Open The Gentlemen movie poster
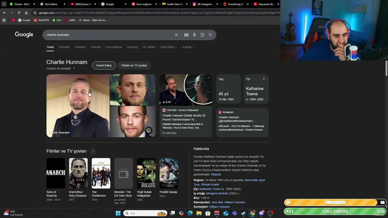This screenshot has width=388, height=218. pos(101,173)
